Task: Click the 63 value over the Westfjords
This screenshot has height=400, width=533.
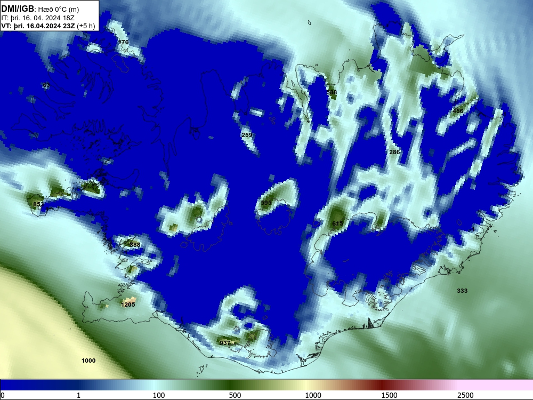Action: pyautogui.click(x=46, y=85)
